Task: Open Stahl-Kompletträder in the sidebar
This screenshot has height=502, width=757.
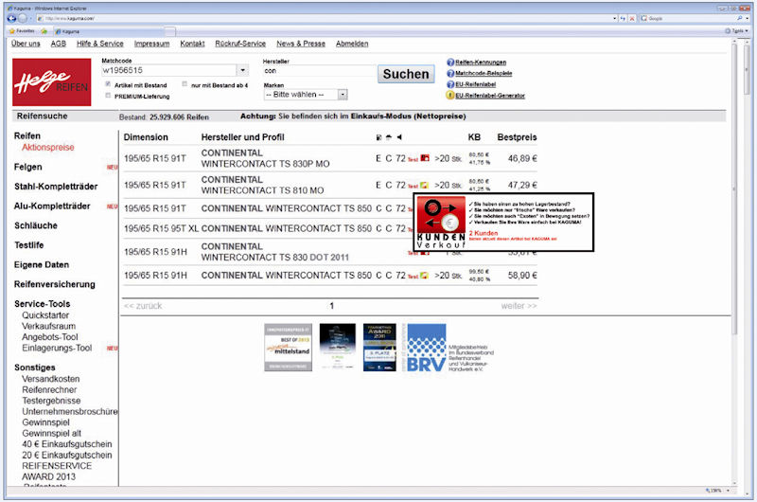Action: [56, 187]
